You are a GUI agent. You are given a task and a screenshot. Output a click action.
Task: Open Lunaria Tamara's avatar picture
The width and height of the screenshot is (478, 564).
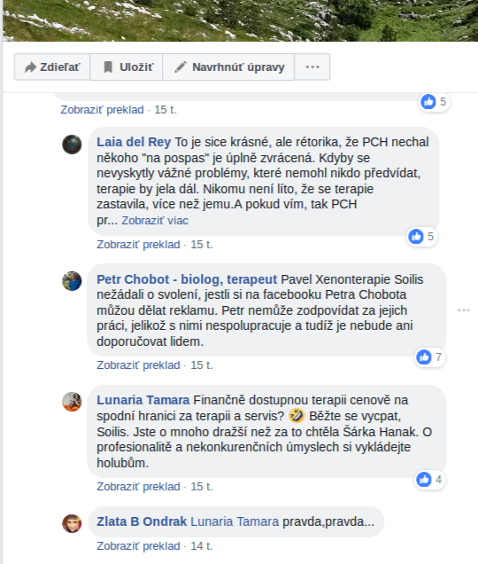(x=72, y=402)
